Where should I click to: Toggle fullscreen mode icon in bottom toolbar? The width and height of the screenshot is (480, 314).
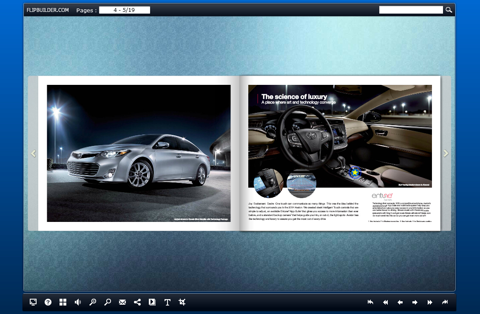[33, 302]
